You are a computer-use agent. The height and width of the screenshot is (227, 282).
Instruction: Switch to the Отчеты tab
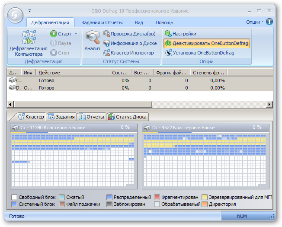click(x=92, y=117)
